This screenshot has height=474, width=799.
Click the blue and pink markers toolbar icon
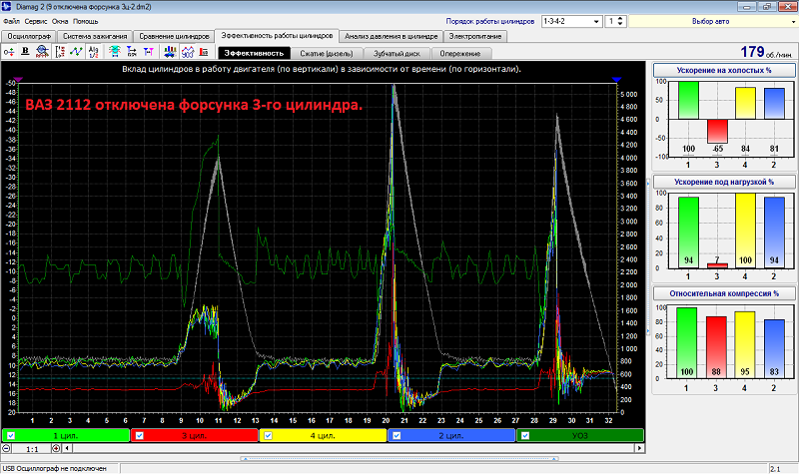pyautogui.click(x=148, y=52)
